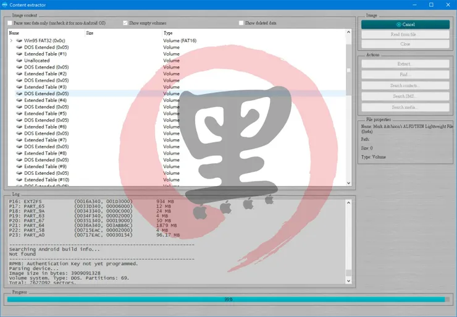457x317 pixels.
Task: Click 'Image size in bytes: 3909091328' line
Action: [55, 273]
